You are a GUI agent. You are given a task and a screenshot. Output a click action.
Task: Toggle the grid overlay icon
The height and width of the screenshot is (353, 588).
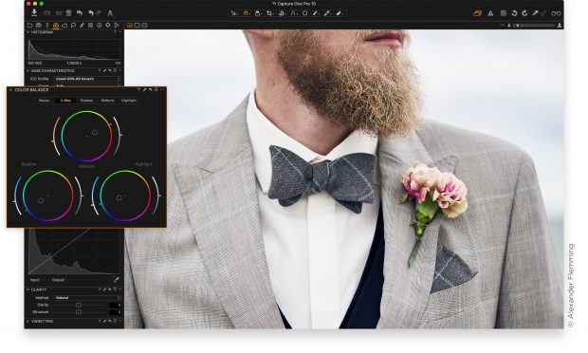pyautogui.click(x=504, y=13)
